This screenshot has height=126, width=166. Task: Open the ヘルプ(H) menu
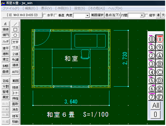click(x=115, y=8)
